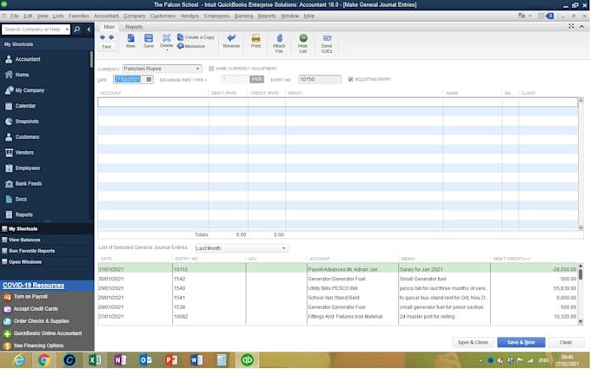Open search scope dropdown arrow

pyautogui.click(x=67, y=30)
